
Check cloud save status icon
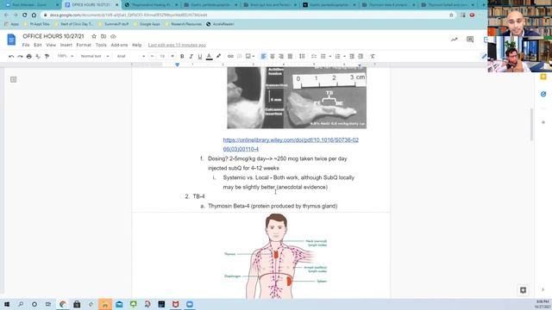pos(113,36)
